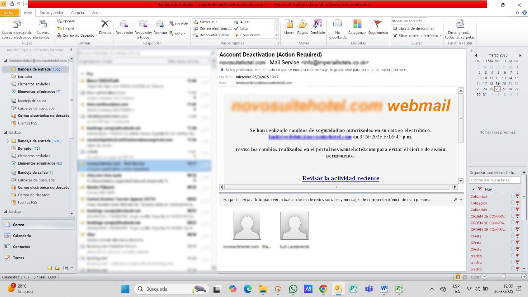
Task: Click the zoom slider handle
Action: 504,277
